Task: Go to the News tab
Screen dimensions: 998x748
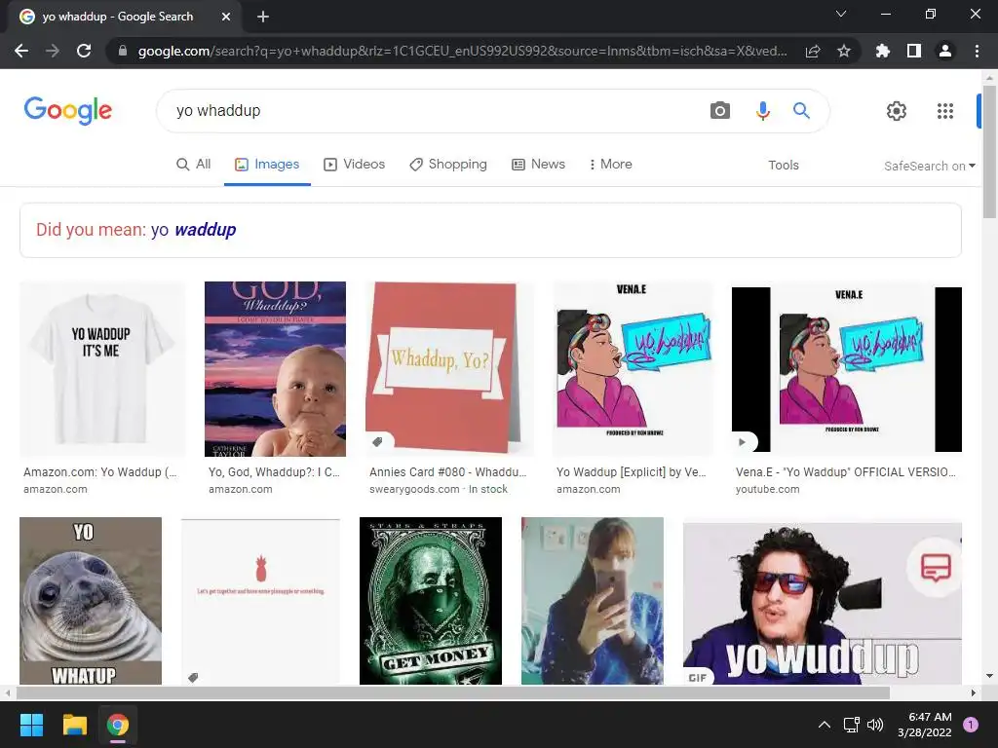Action: pyautogui.click(x=538, y=164)
